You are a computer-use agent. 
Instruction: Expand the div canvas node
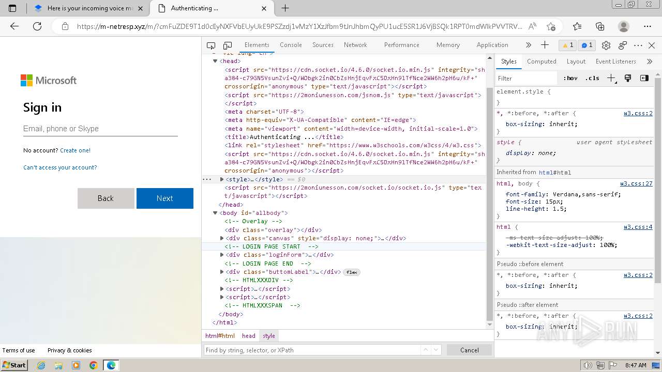click(222, 238)
